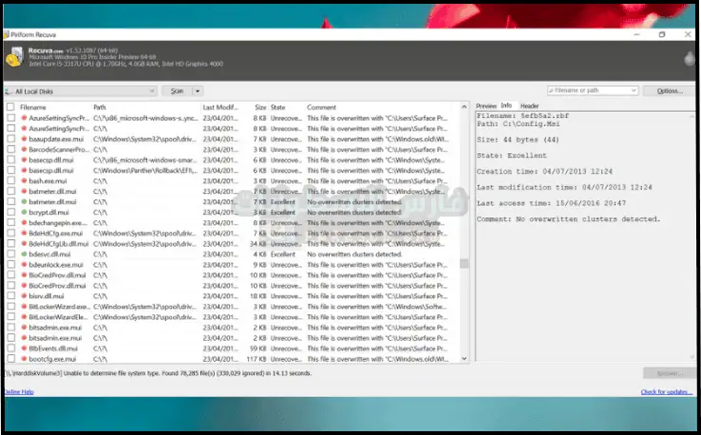Click red status dot beside bash.exe.mui
Image resolution: width=701 pixels, height=435 pixels.
(x=24, y=180)
